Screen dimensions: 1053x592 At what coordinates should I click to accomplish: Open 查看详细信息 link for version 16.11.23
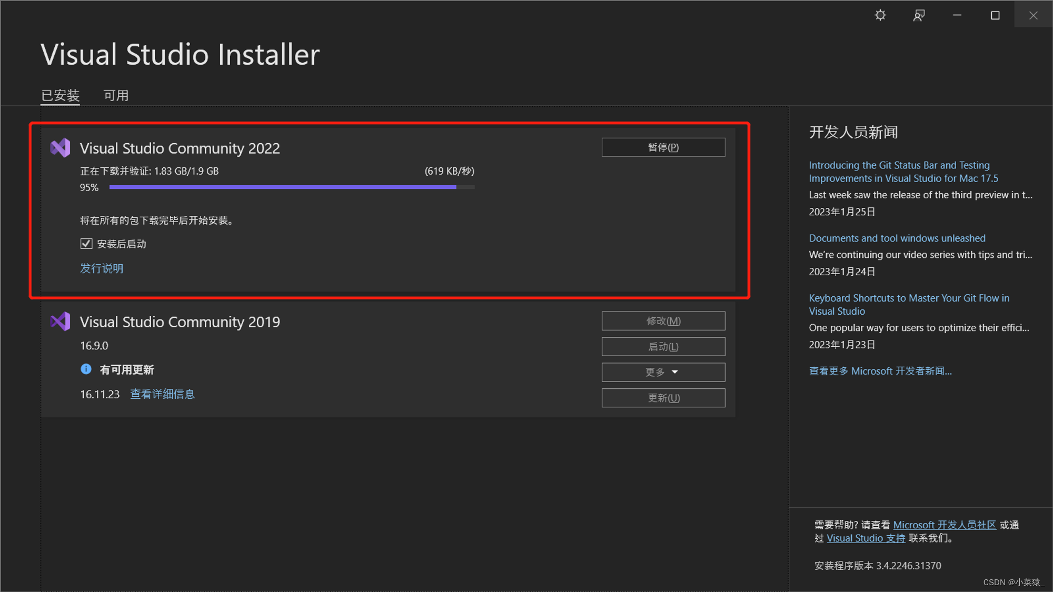click(162, 394)
